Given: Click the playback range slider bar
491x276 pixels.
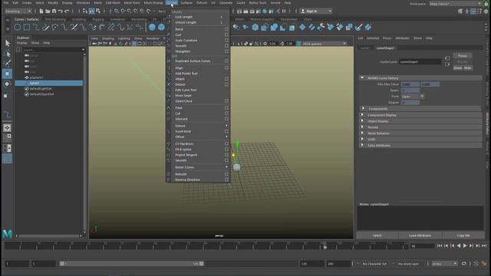Looking at the screenshot, I should click(x=131, y=264).
